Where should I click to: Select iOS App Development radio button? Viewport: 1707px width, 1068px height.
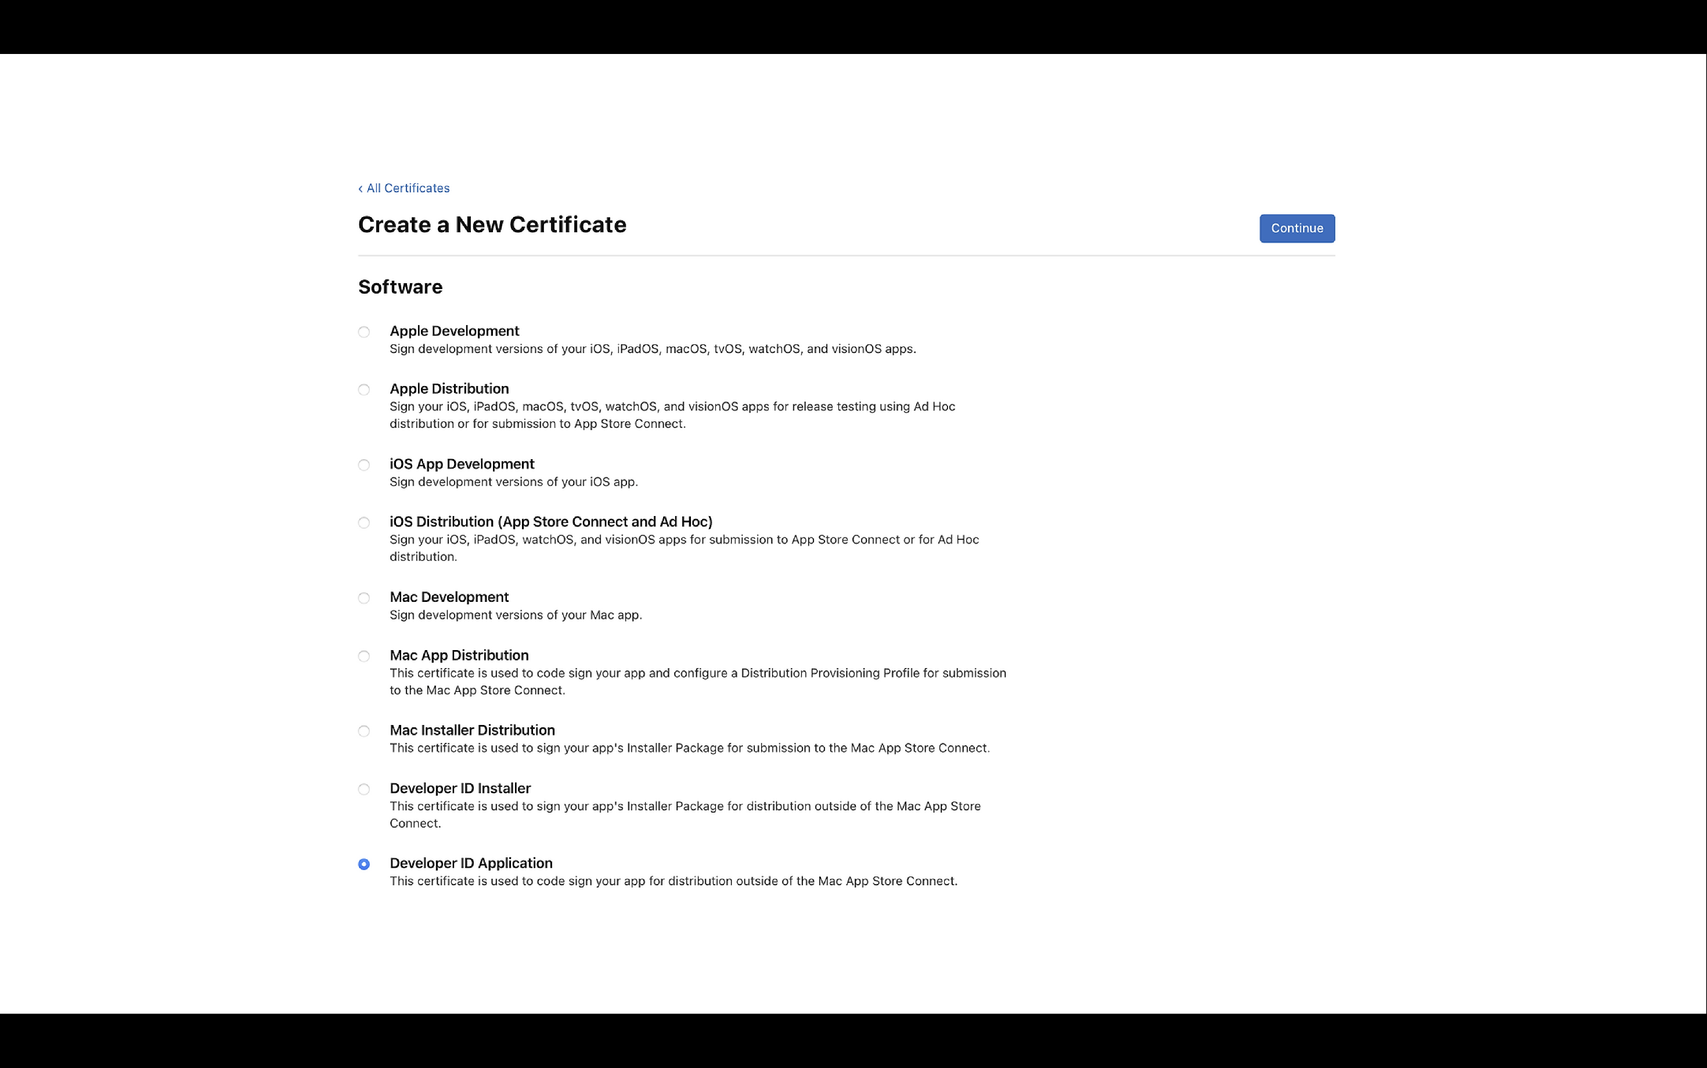(364, 465)
